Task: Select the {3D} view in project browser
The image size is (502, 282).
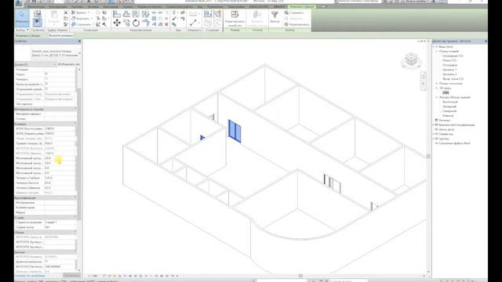Action: click(446, 92)
